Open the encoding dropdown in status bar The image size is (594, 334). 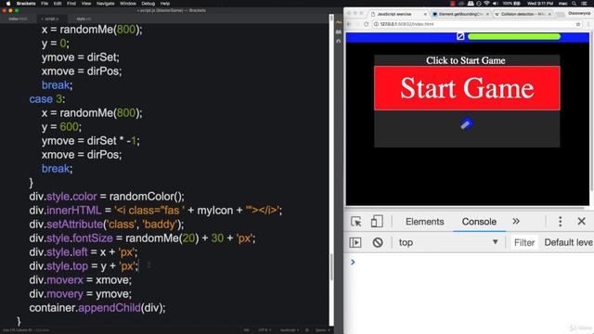264,330
